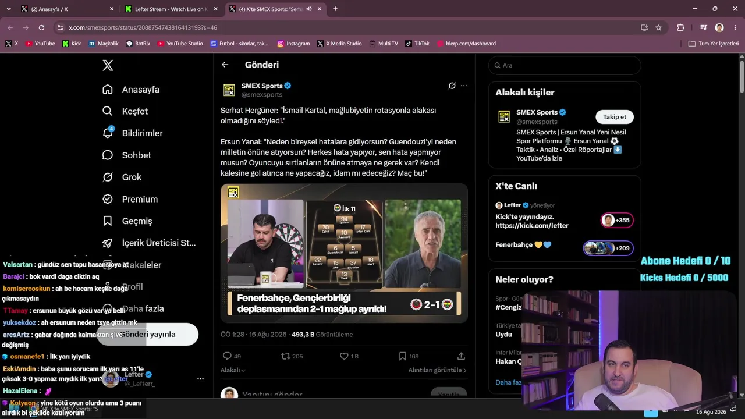Open İçerik Üreticisi St... in the sidebar
This screenshot has width=745, height=419.
[x=149, y=243]
